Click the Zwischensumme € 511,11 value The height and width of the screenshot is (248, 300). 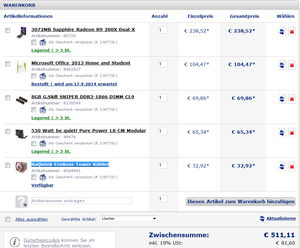(279, 235)
